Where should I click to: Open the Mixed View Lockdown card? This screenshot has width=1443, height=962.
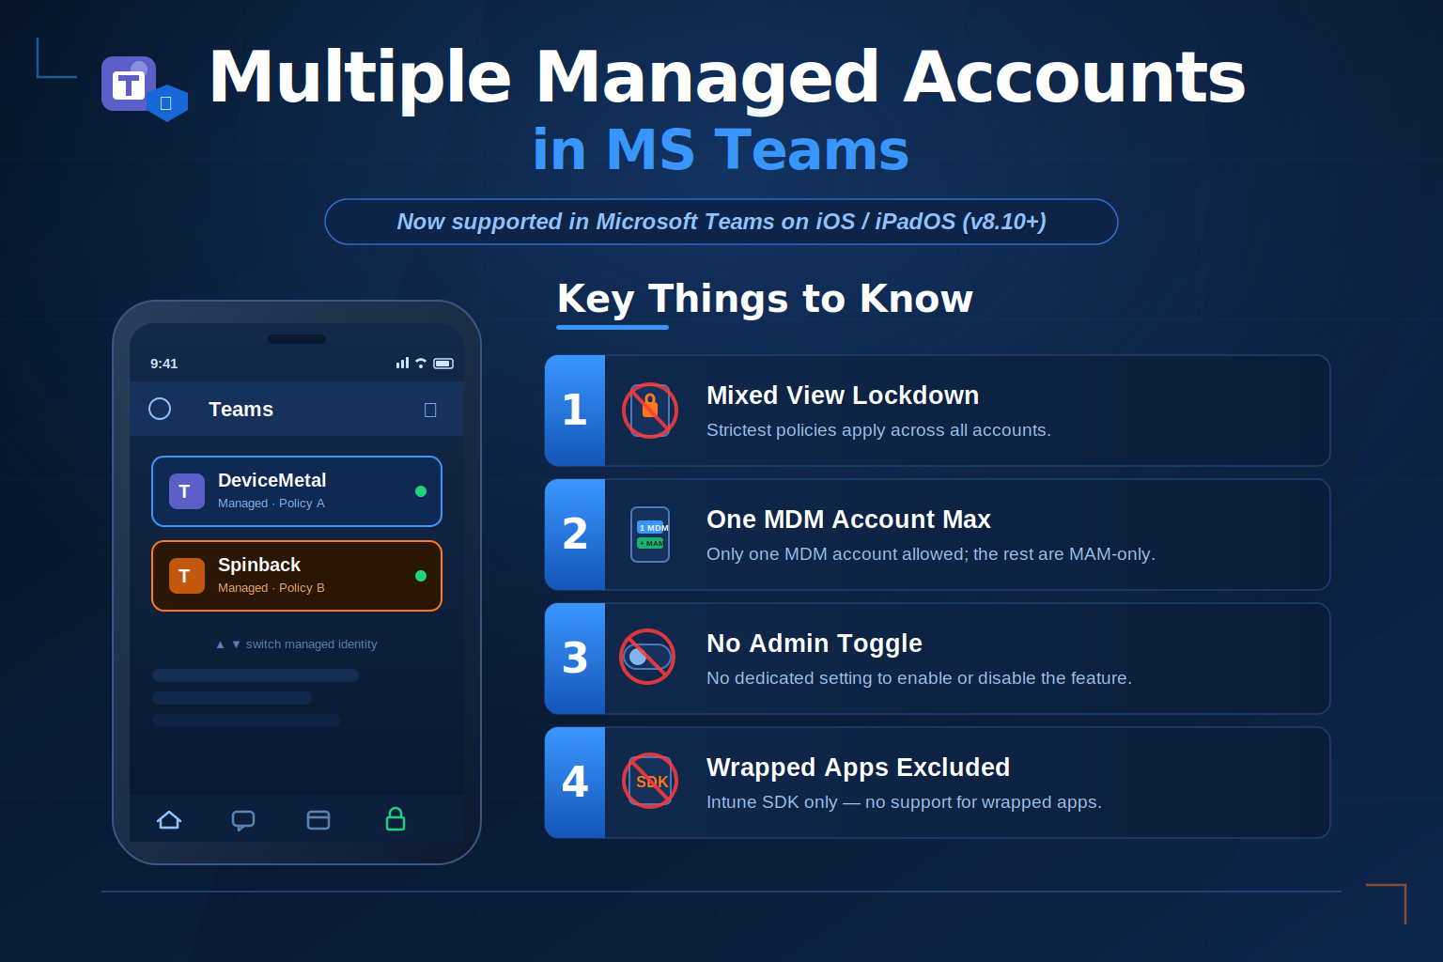point(938,411)
